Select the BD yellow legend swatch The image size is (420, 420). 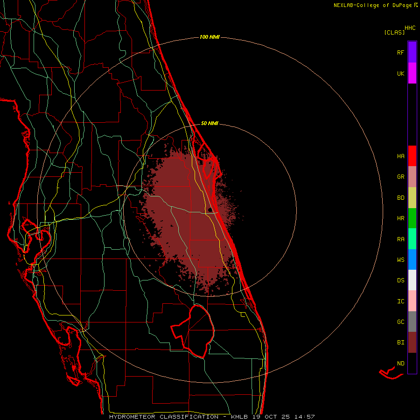pyautogui.click(x=412, y=198)
